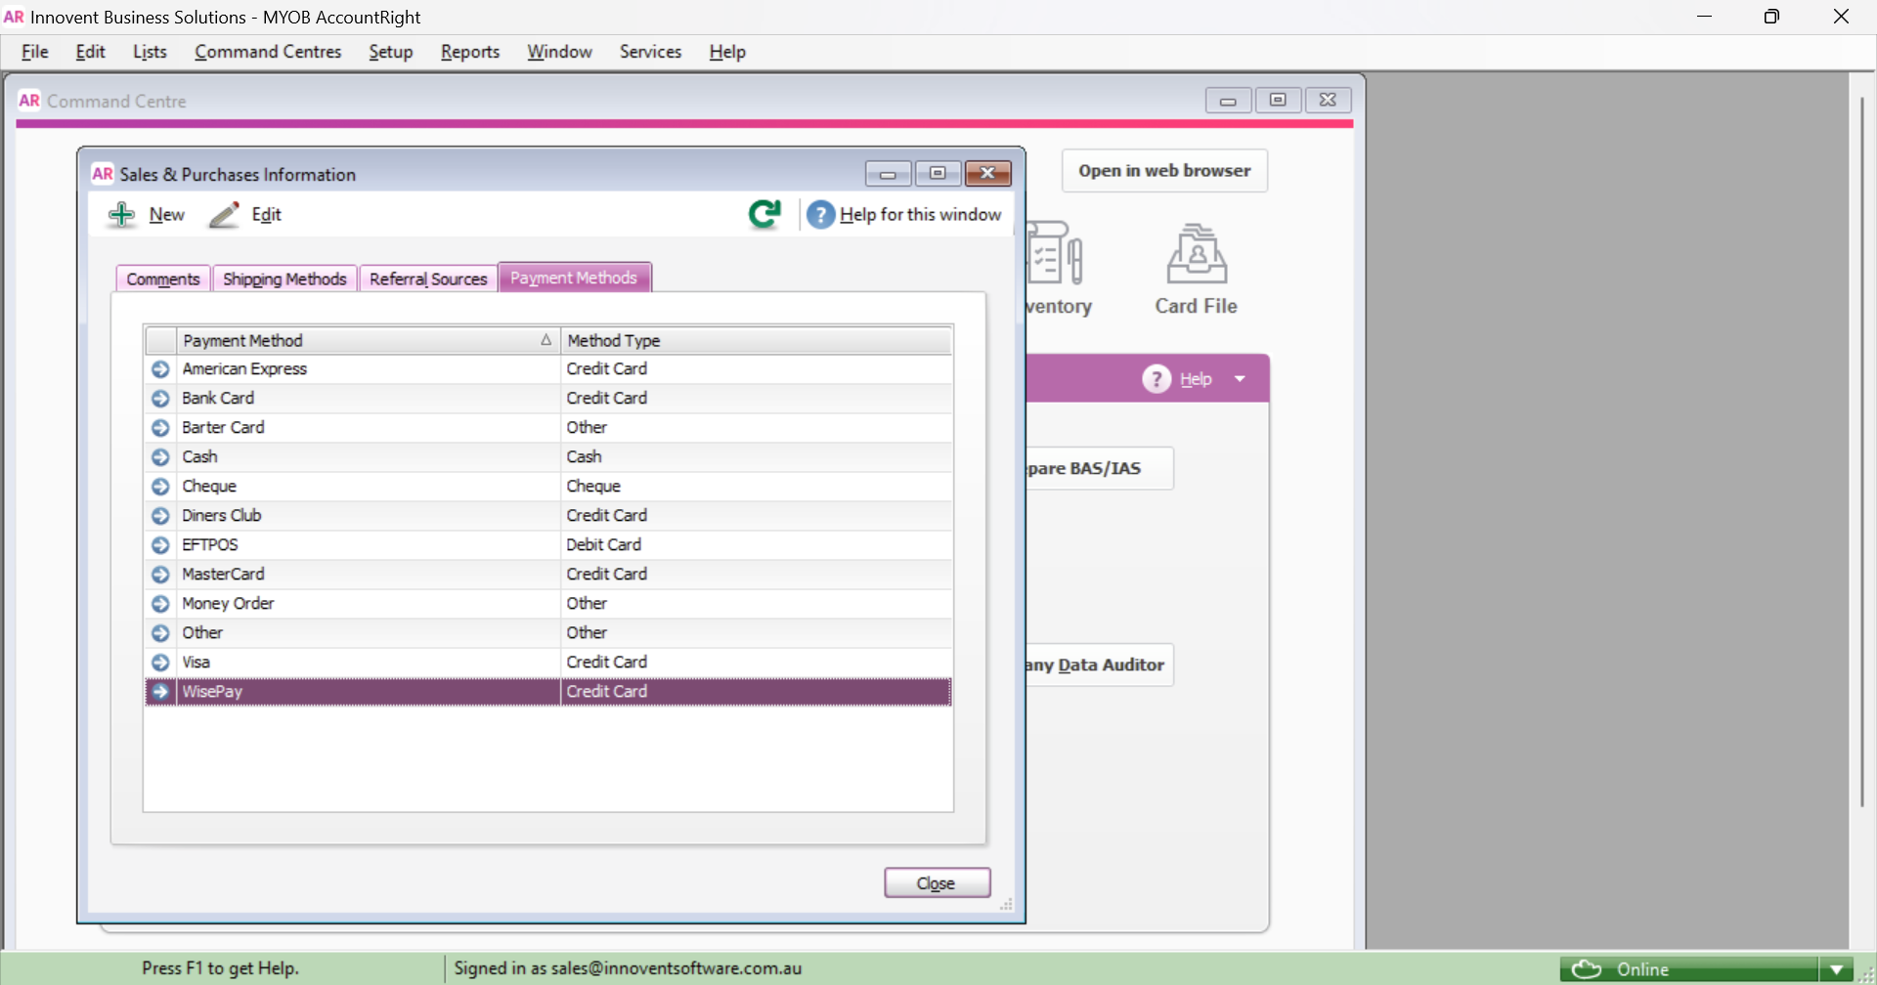Click the Inventory command centre icon
This screenshot has height=985, width=1877.
(x=1055, y=253)
